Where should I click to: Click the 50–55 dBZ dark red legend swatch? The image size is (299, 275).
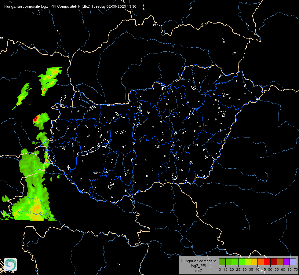(x=274, y=262)
